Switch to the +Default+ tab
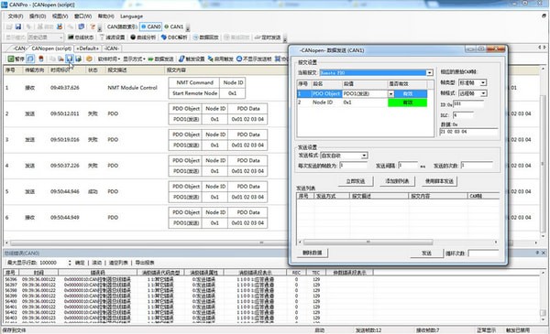The image size is (550, 334). point(87,48)
